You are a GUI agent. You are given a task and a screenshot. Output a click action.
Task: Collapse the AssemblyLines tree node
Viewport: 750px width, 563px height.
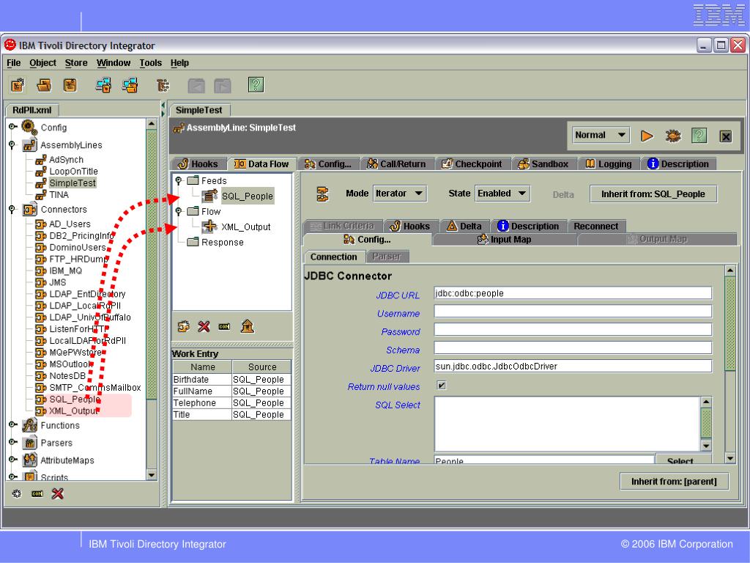pos(12,144)
